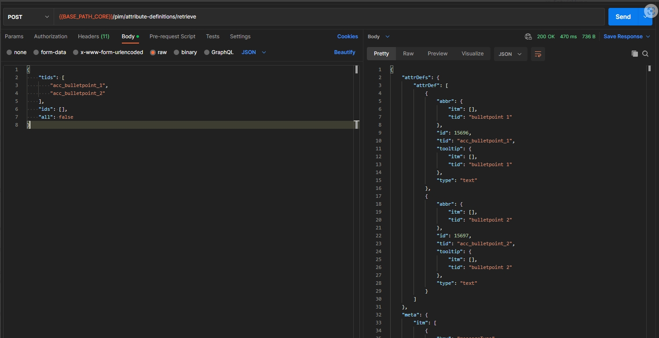This screenshot has width=659, height=338.
Task: Click the screenshot capture icon at top right
Action: pyautogui.click(x=651, y=11)
